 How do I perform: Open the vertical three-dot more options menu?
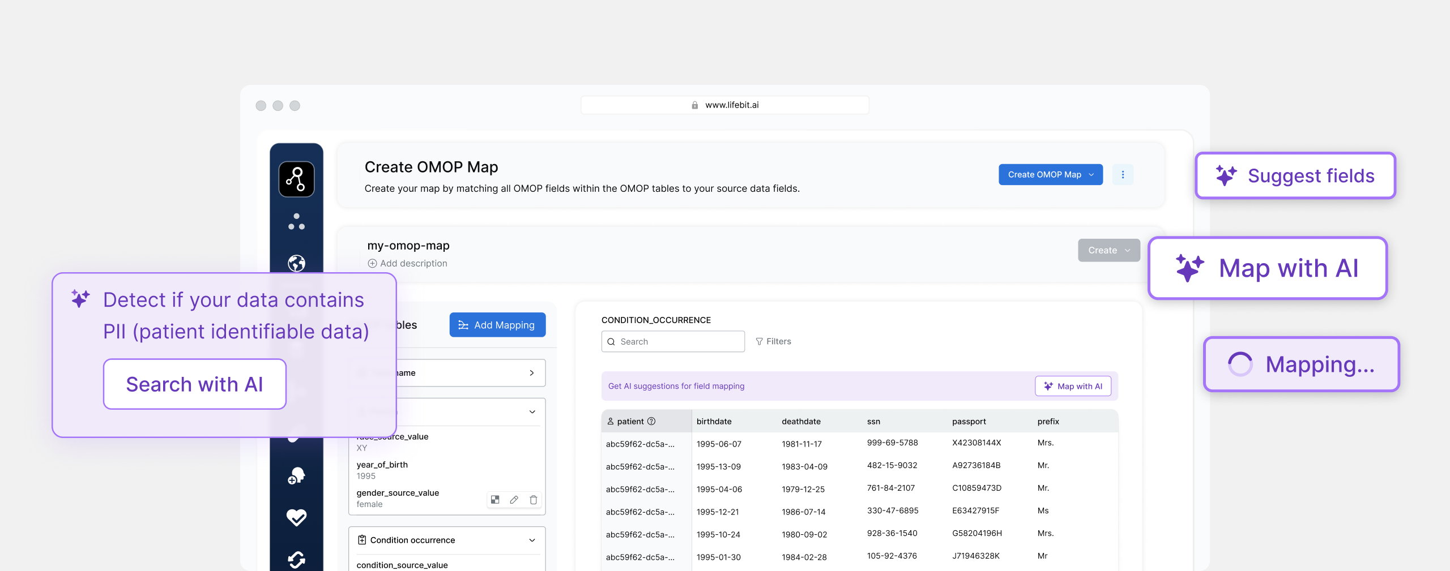point(1123,175)
